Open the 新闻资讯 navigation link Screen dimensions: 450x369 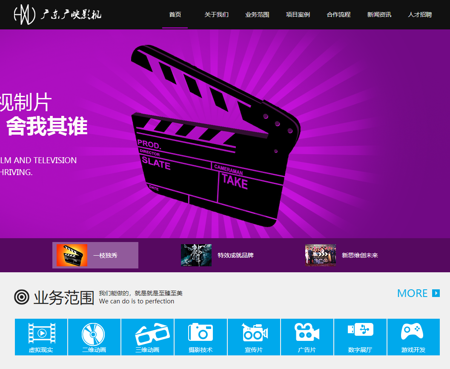pos(379,14)
